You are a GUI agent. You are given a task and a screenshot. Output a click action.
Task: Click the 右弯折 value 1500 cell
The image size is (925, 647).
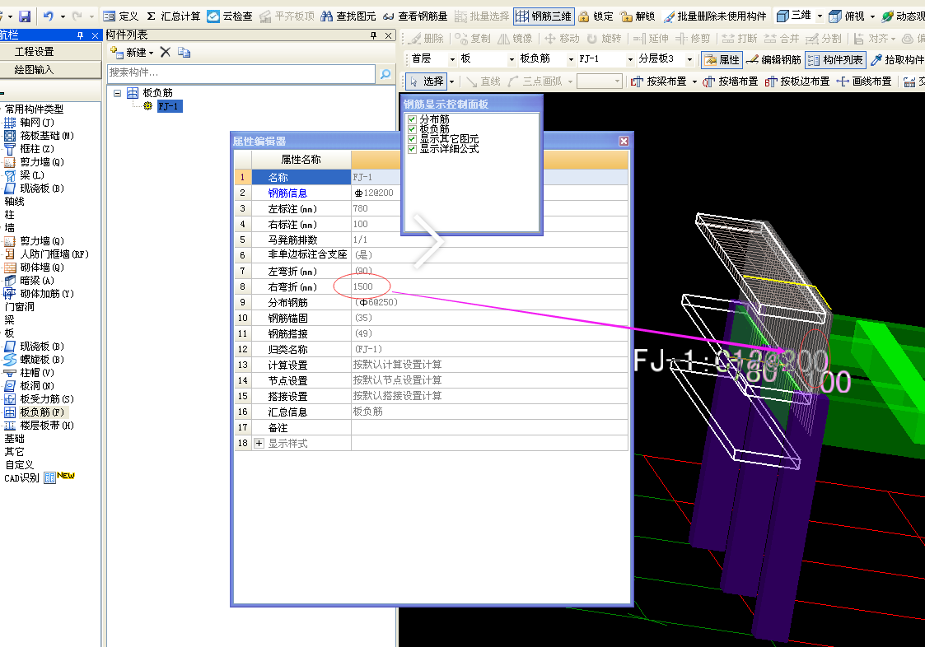point(489,286)
